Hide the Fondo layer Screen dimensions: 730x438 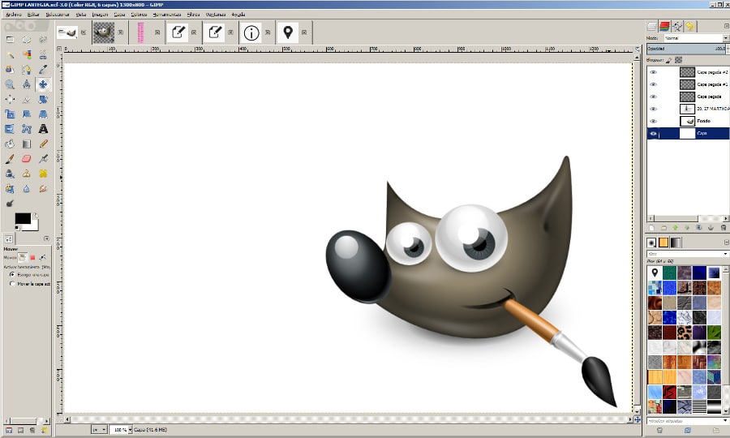[654, 121]
